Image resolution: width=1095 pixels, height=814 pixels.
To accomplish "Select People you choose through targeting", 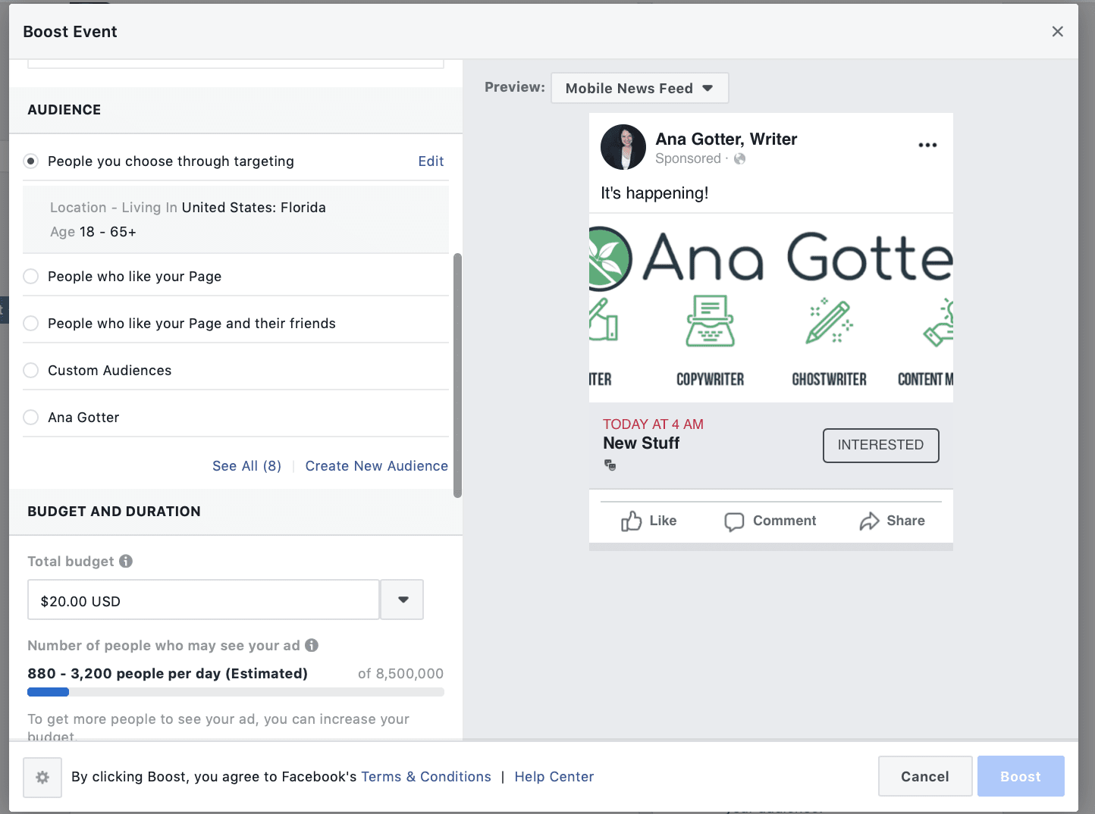I will (x=31, y=161).
